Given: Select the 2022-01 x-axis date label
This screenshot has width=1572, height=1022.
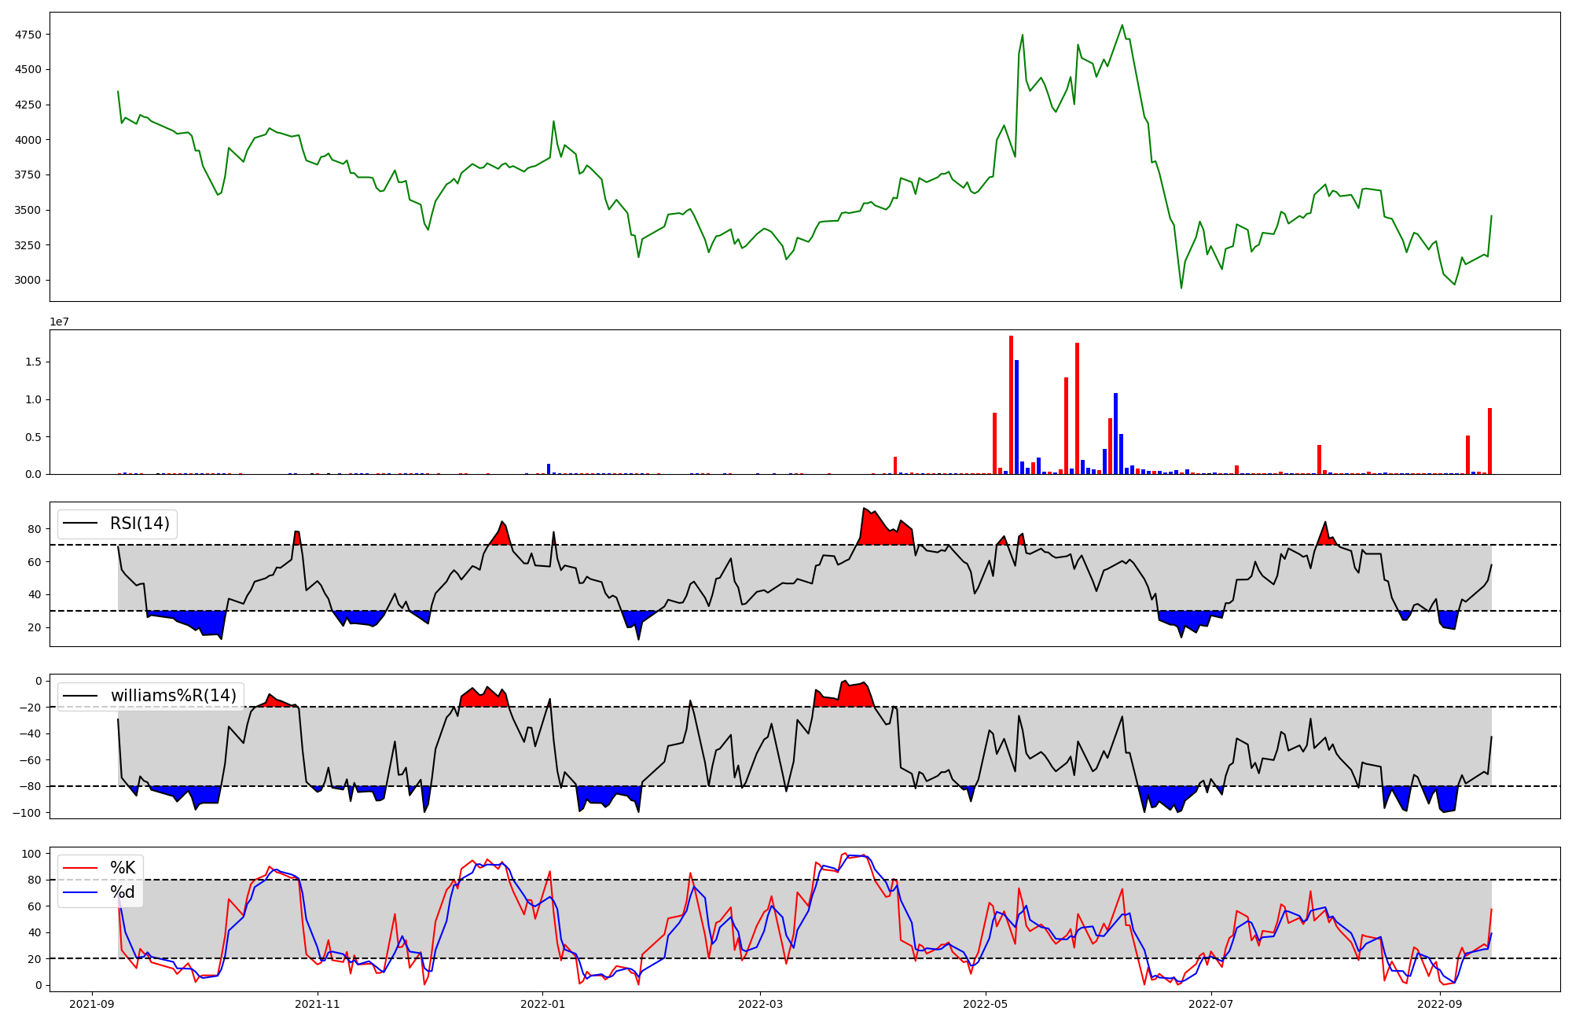Looking at the screenshot, I should (542, 1004).
